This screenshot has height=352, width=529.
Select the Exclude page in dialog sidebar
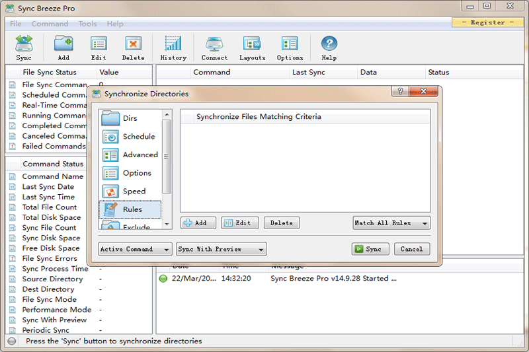(x=130, y=225)
